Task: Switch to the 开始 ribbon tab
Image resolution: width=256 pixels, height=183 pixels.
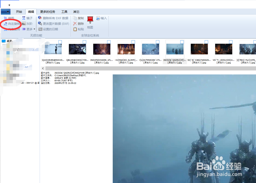Action: pyautogui.click(x=19, y=12)
